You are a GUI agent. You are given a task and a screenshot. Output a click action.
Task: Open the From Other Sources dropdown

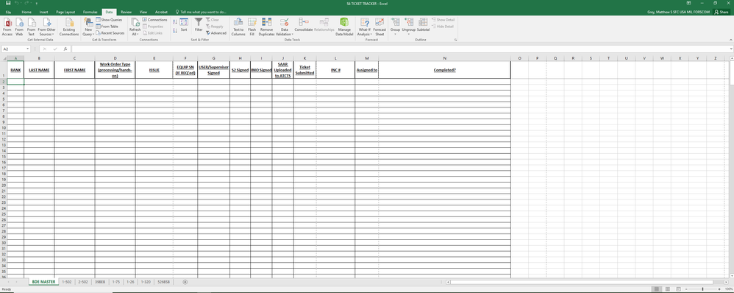[46, 27]
